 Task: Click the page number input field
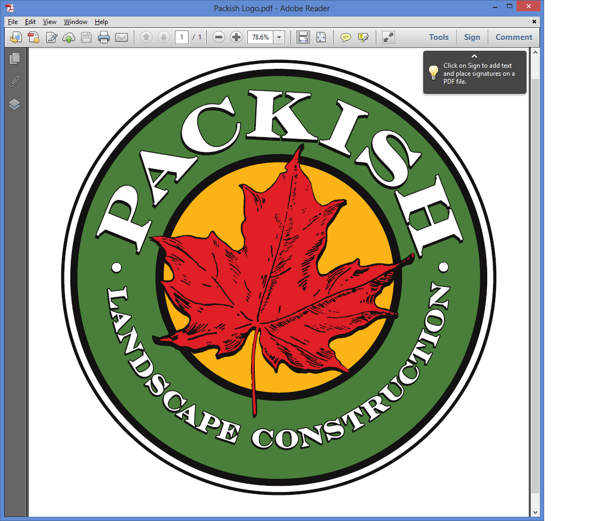point(182,37)
